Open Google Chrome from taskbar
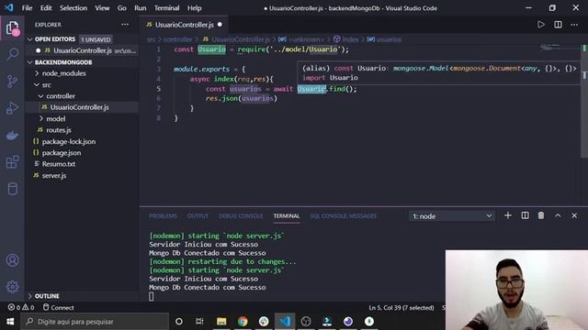 click(243, 322)
